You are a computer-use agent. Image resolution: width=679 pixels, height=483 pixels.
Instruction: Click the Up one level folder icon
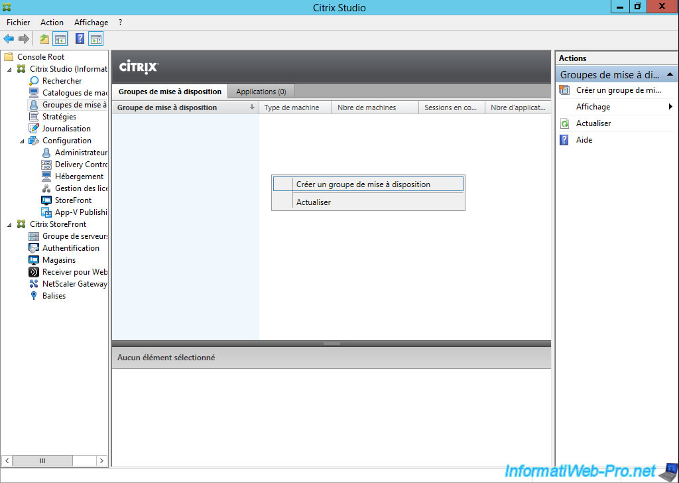coord(44,39)
